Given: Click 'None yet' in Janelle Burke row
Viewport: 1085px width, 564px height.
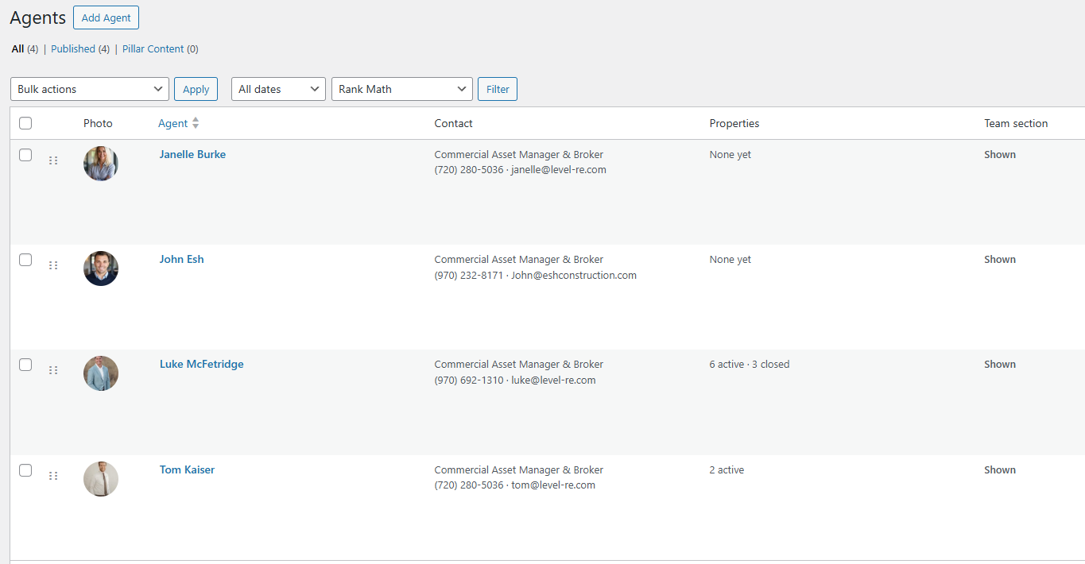Looking at the screenshot, I should pyautogui.click(x=730, y=155).
